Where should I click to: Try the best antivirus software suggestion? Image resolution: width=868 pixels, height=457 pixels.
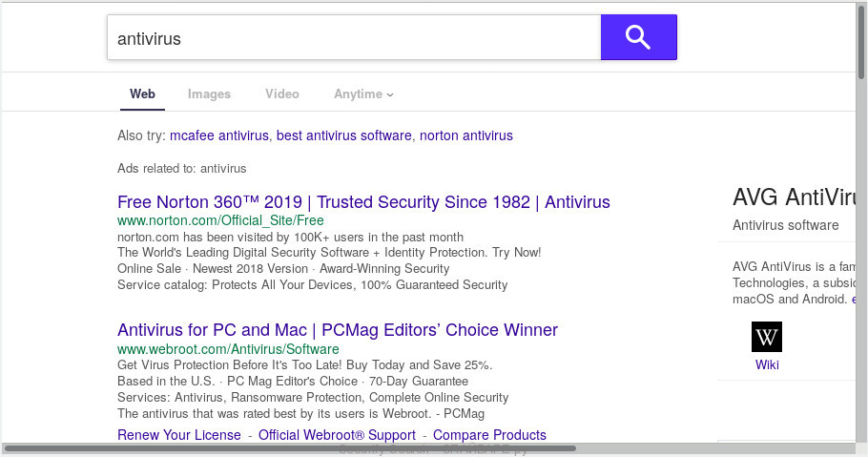coord(343,135)
